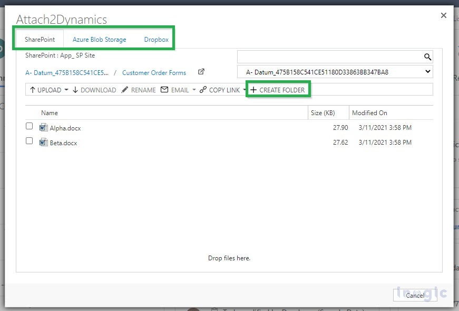Open Customer Order Forms via external link icon

(201, 71)
